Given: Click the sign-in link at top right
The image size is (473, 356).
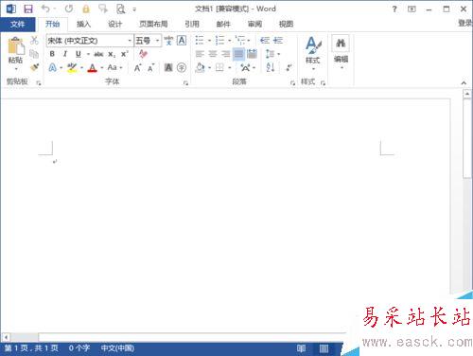Looking at the screenshot, I should click(465, 23).
